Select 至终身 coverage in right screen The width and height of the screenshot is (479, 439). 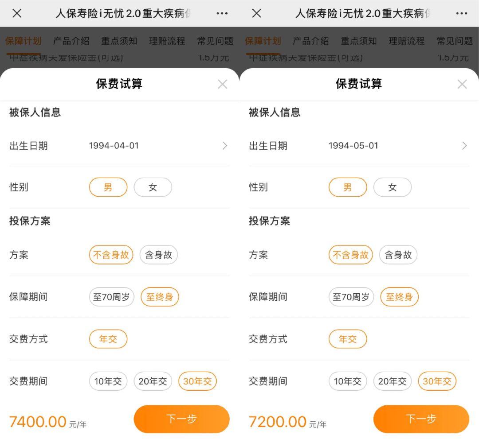(399, 297)
